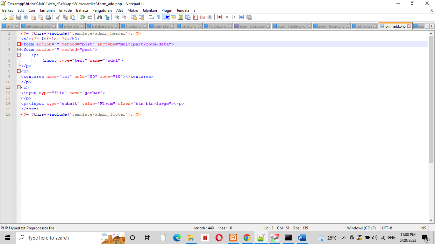Playback the recorded macro

point(234,17)
